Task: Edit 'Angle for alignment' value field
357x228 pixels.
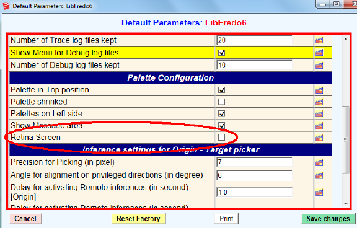Action: (x=254, y=175)
